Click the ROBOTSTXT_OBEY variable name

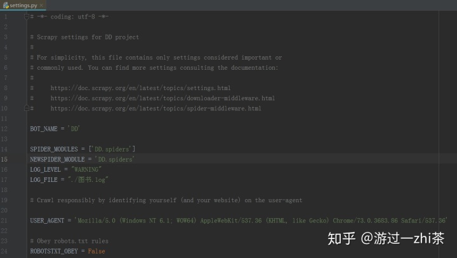[x=54, y=251]
